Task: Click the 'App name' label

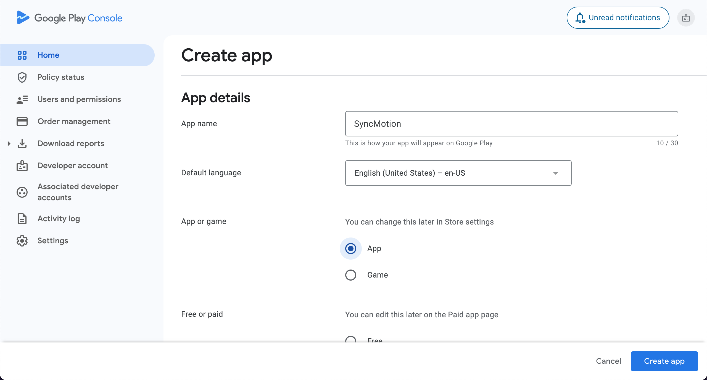Action: coord(199,124)
